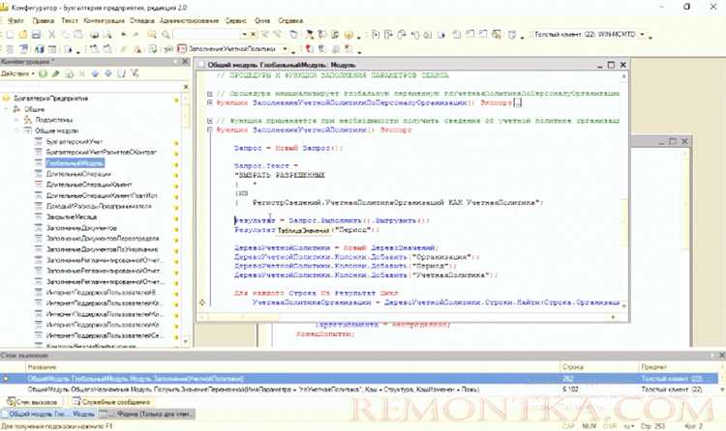Click the magnifier search icon beside search box
Viewport: 726px width, 431px height.
[x=166, y=34]
